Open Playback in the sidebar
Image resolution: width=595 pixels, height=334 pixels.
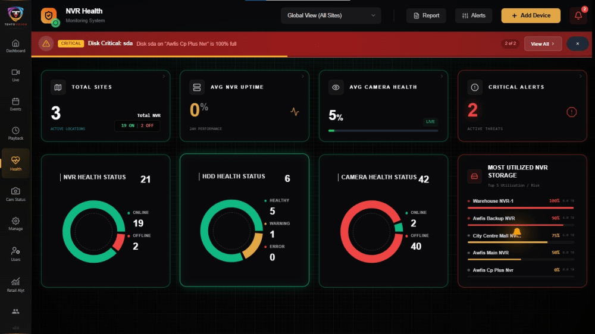tap(15, 134)
